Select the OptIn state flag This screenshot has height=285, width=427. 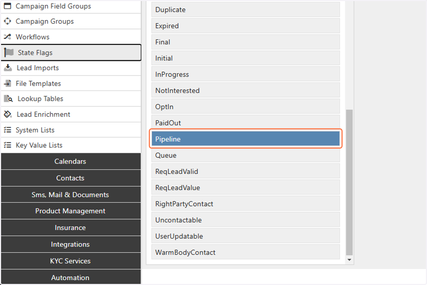246,106
